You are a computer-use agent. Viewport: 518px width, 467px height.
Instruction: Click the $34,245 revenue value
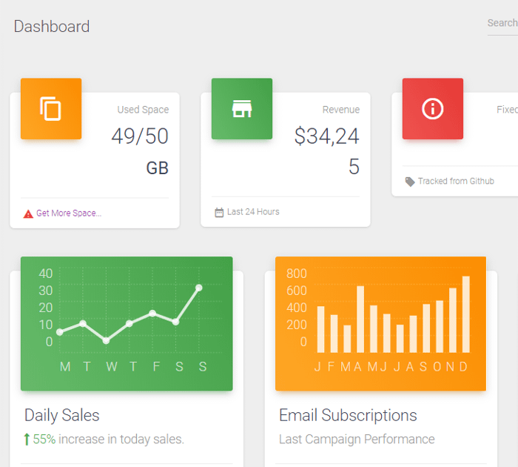click(x=327, y=150)
